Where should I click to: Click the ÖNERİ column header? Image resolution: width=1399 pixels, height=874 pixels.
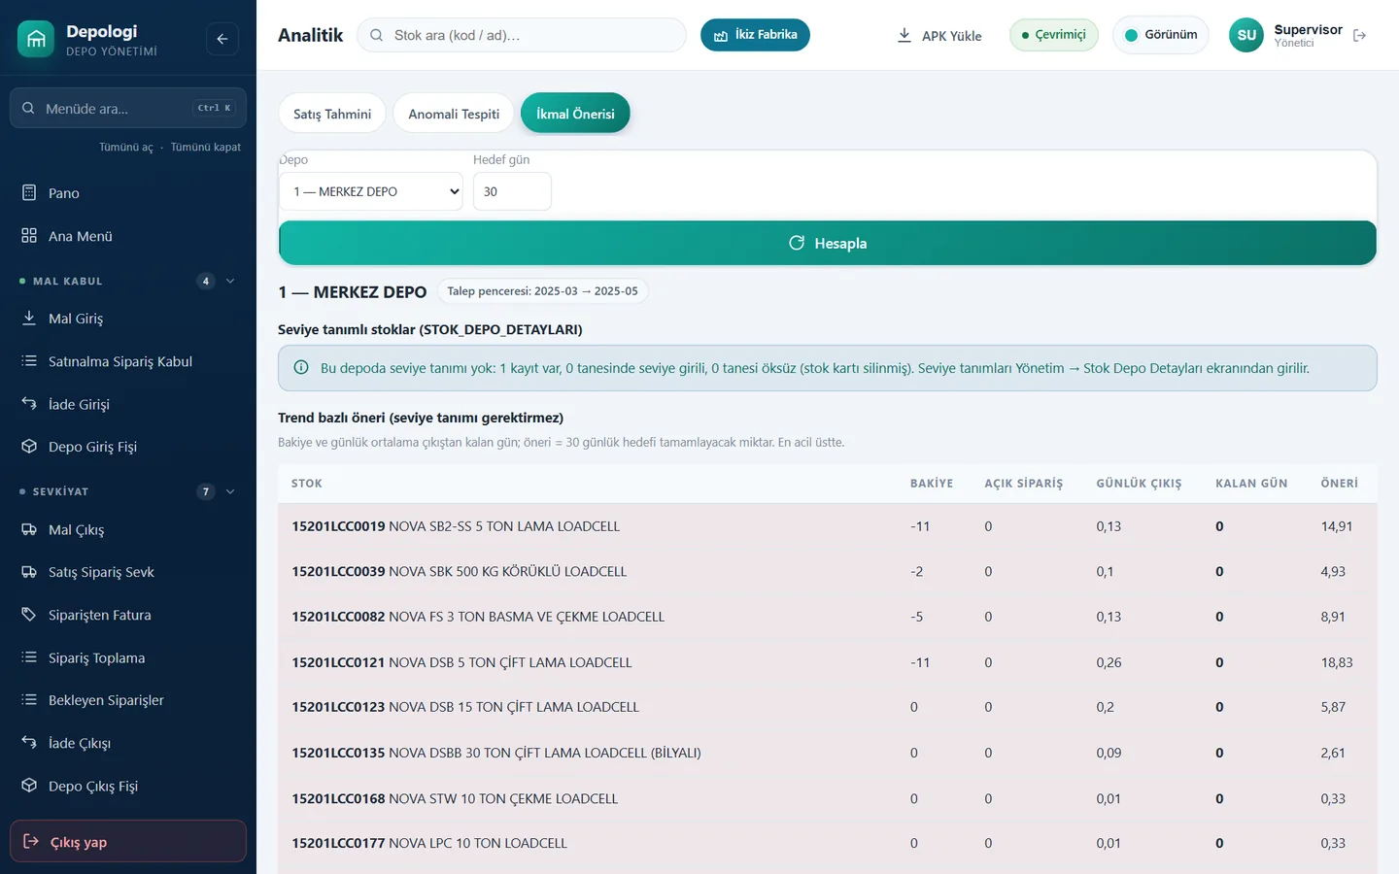click(1340, 483)
